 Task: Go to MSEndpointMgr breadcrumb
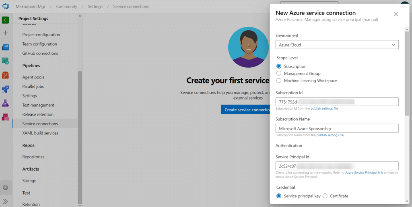click(31, 6)
